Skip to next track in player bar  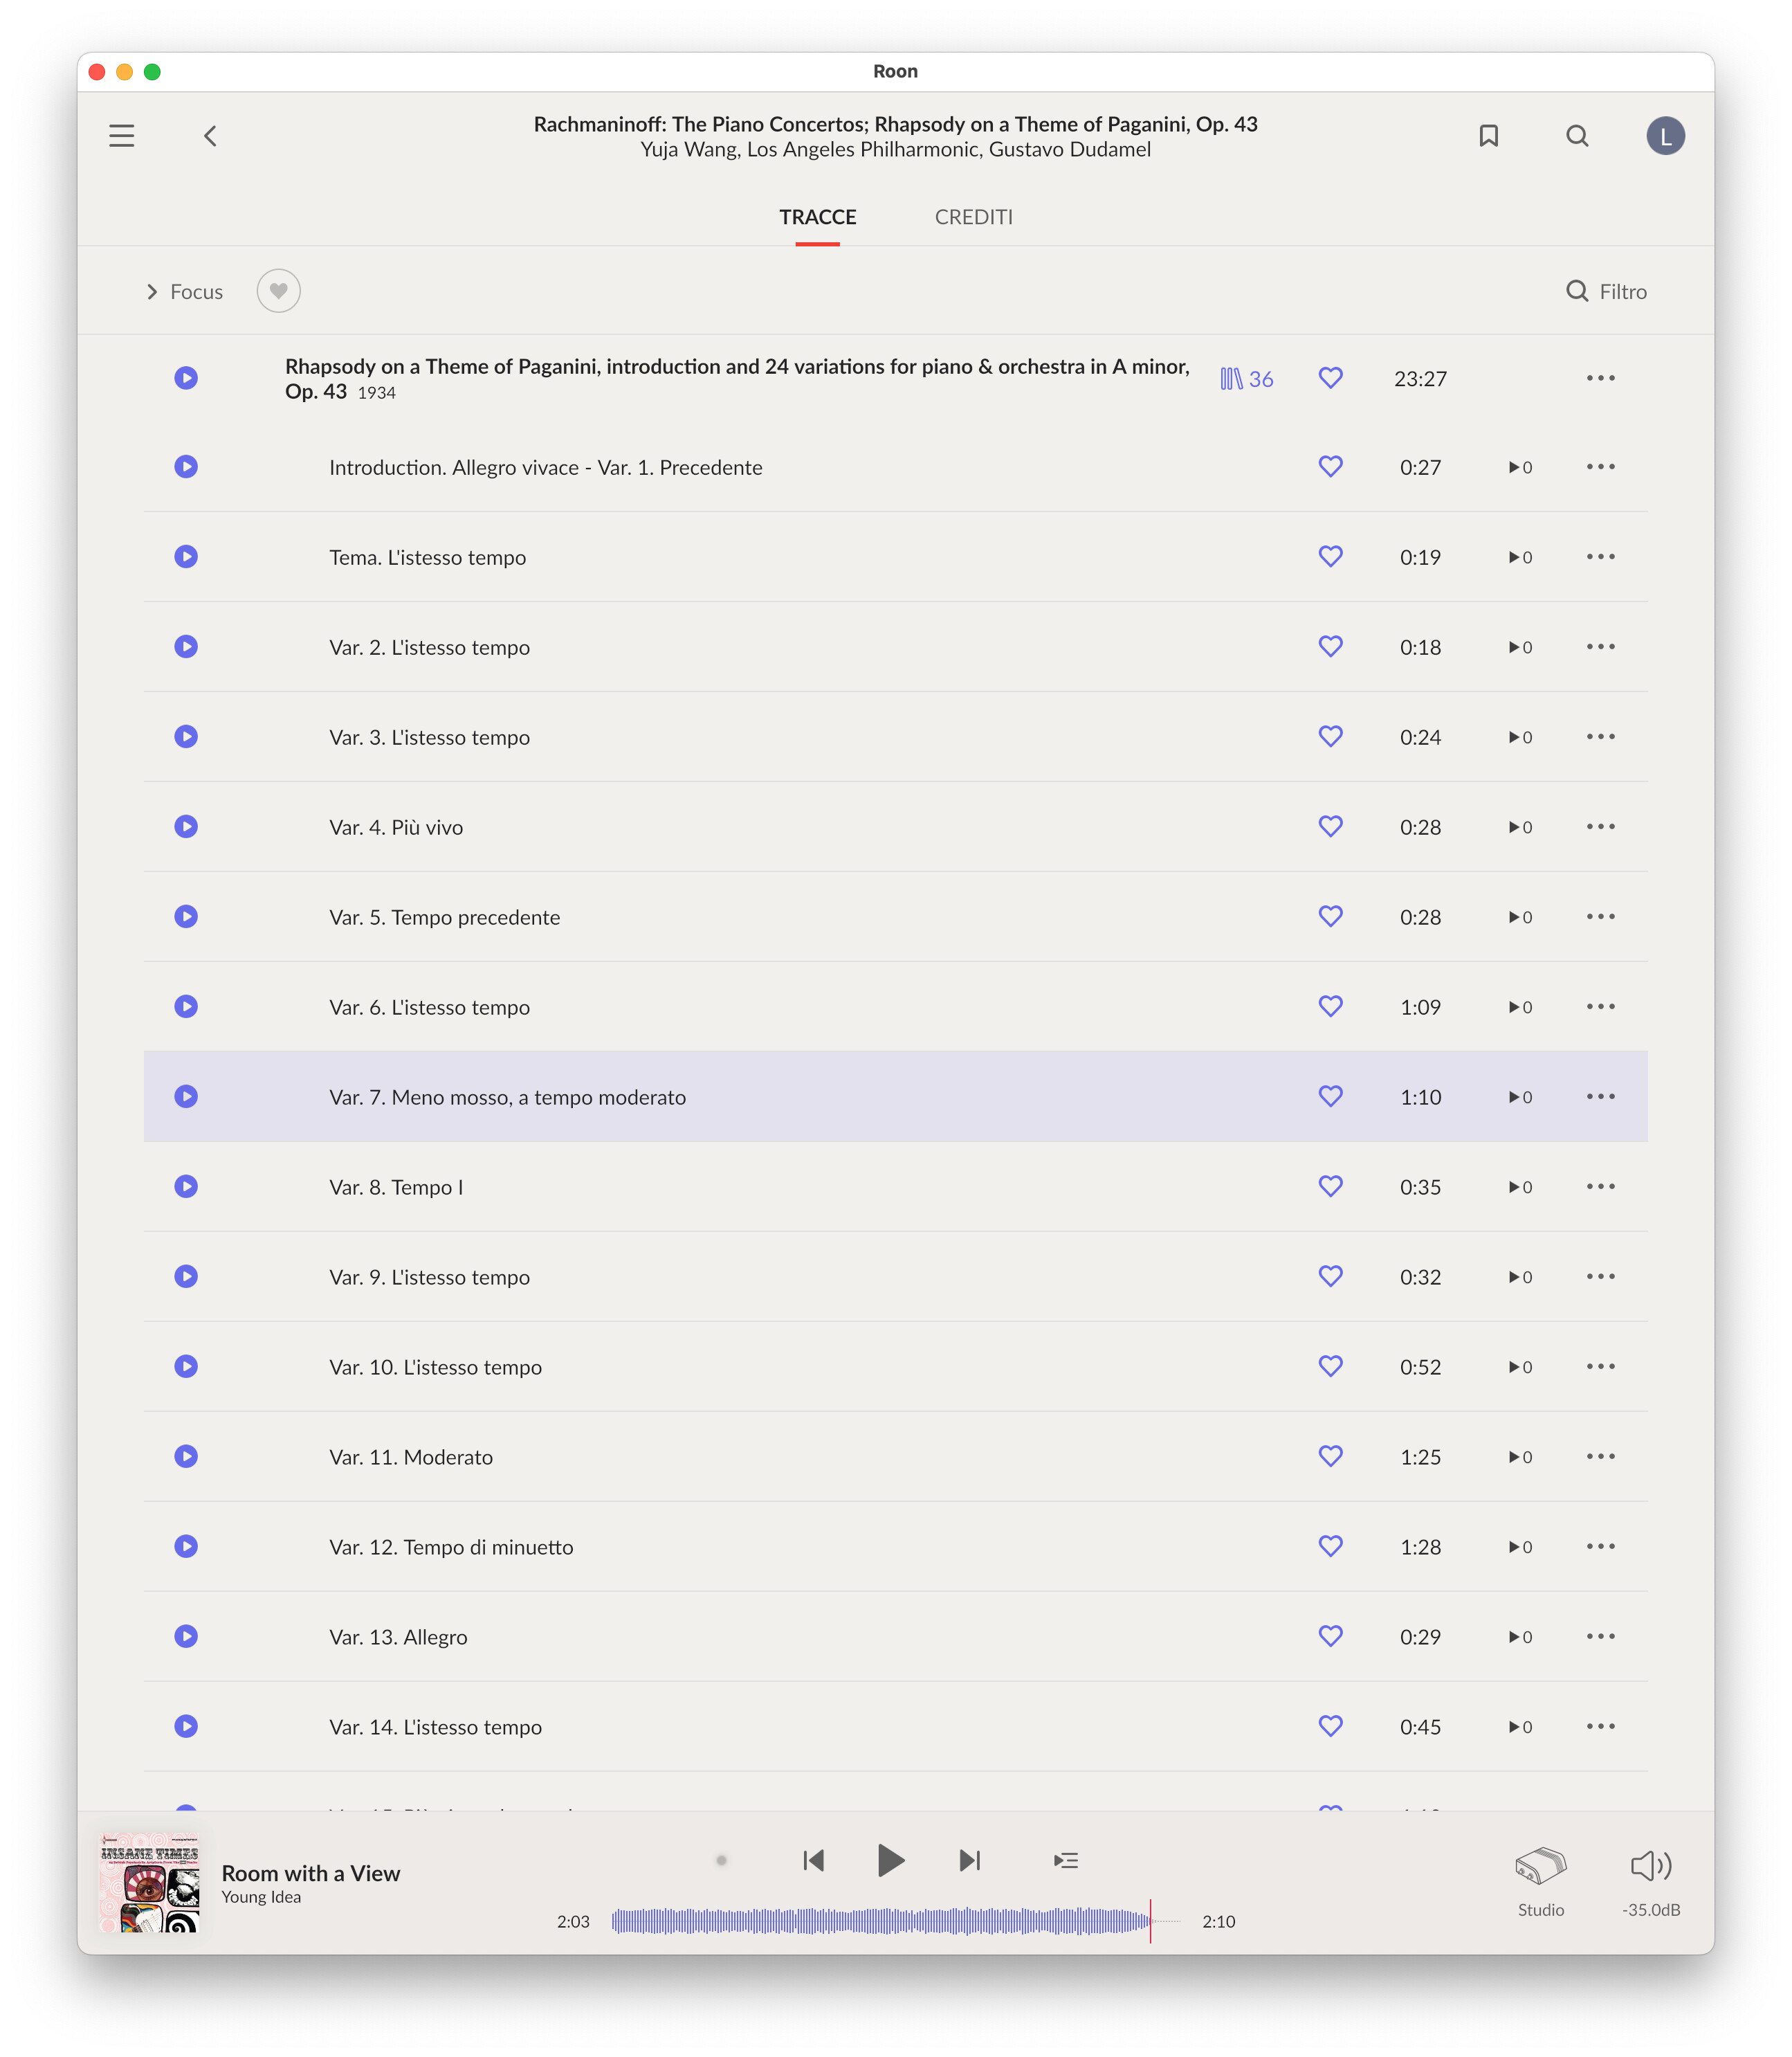[x=969, y=1861]
